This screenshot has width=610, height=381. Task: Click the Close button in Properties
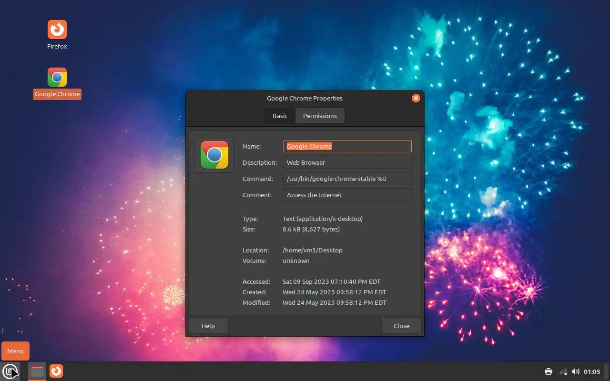coord(401,326)
